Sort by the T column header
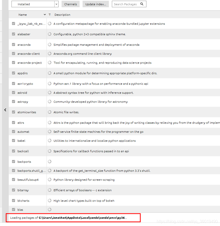The height and width of the screenshot is (226, 220). 50,15
